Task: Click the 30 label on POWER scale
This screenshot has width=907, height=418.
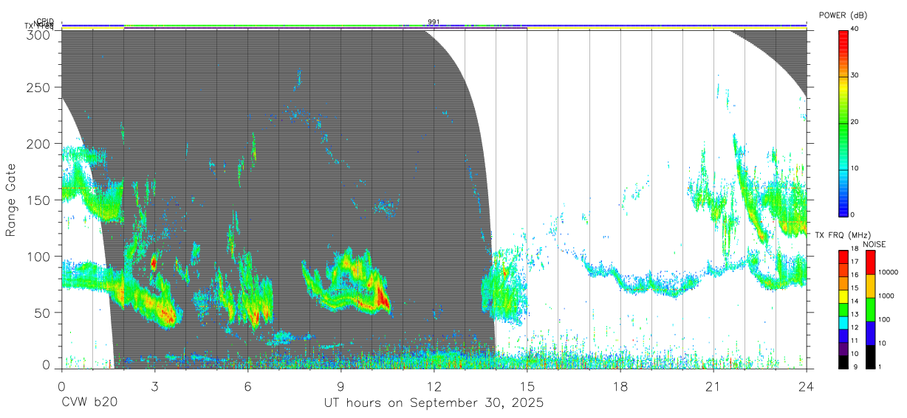Action: [x=855, y=75]
